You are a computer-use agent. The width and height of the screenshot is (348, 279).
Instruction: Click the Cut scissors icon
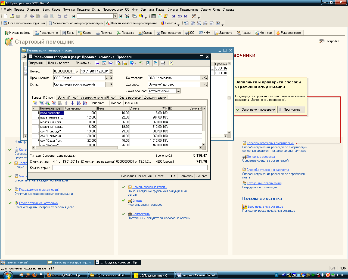(x=26, y=16)
